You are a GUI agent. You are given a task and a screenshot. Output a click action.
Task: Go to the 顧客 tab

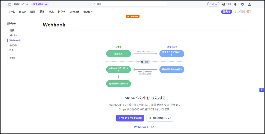pos(42,12)
